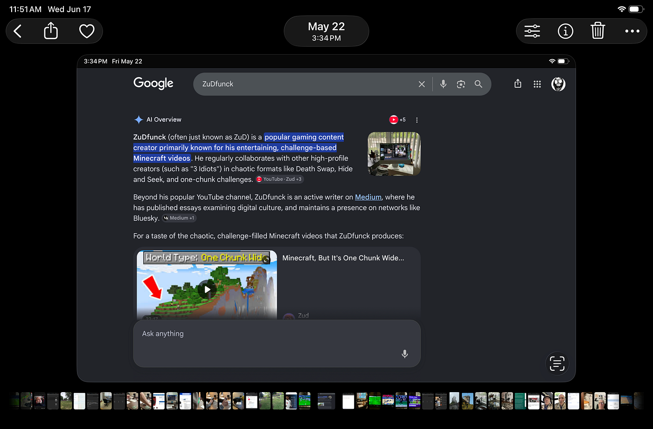Open Google Lens camera search
Image resolution: width=653 pixels, height=429 pixels.
click(x=461, y=84)
